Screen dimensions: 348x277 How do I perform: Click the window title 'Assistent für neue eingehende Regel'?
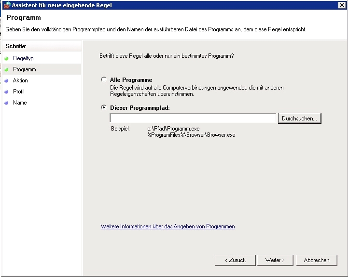[x=62, y=5]
